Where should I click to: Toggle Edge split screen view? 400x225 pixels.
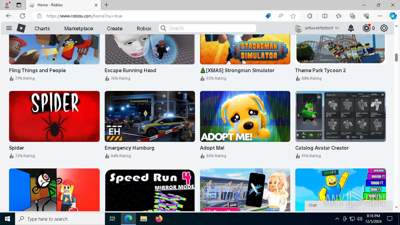pyautogui.click(x=325, y=16)
